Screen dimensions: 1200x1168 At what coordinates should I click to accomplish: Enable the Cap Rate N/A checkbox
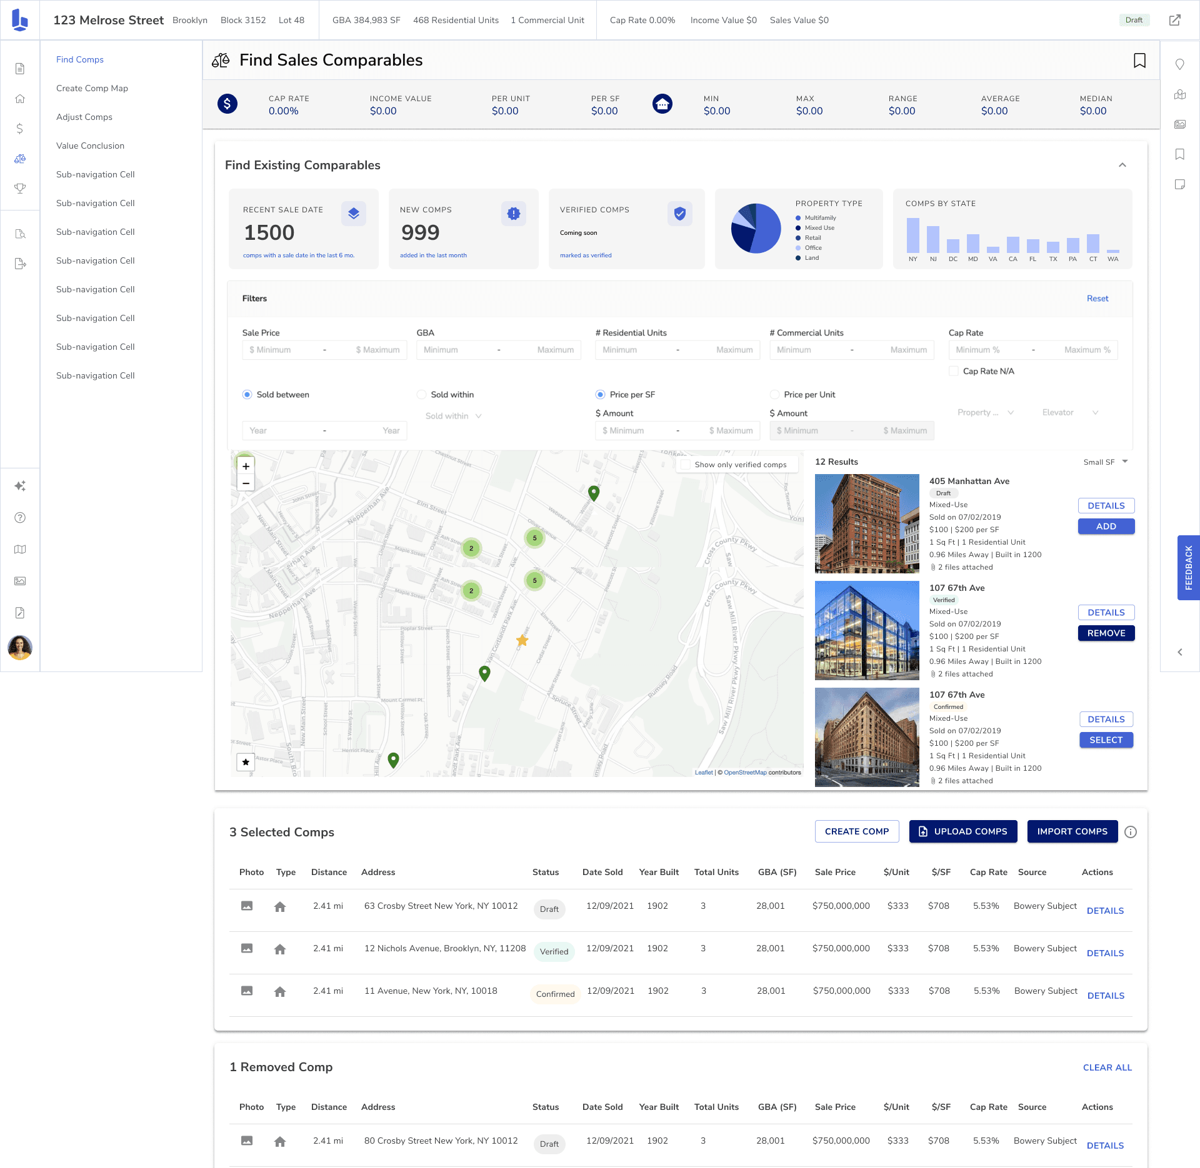(x=954, y=371)
